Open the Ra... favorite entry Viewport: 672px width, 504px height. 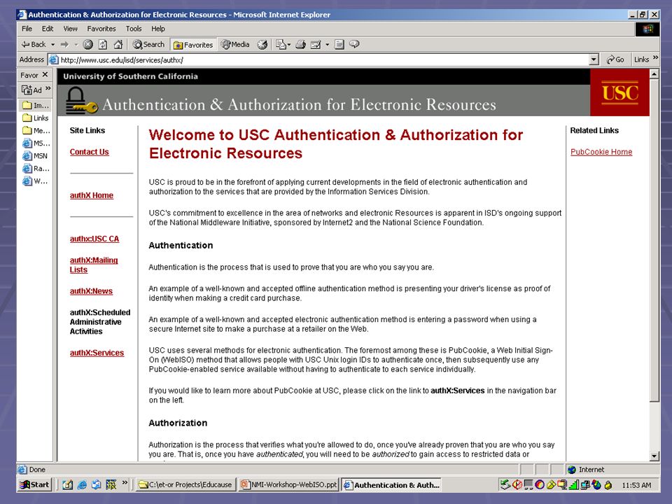pyautogui.click(x=36, y=169)
